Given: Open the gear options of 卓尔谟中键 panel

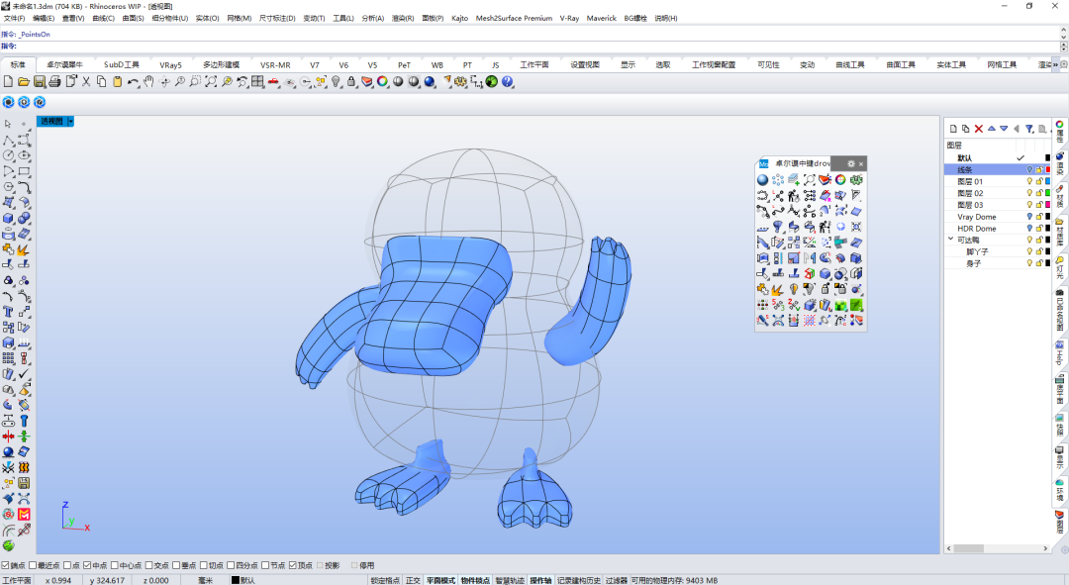Looking at the screenshot, I should click(851, 163).
